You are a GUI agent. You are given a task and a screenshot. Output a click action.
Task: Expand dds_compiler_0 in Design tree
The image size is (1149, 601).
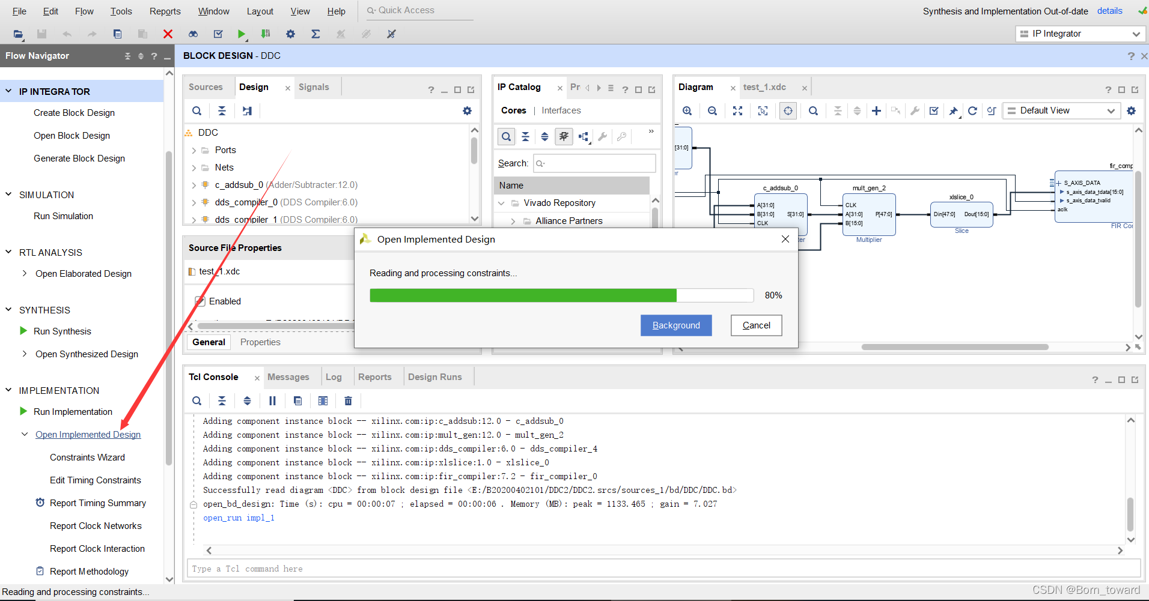[x=194, y=203]
